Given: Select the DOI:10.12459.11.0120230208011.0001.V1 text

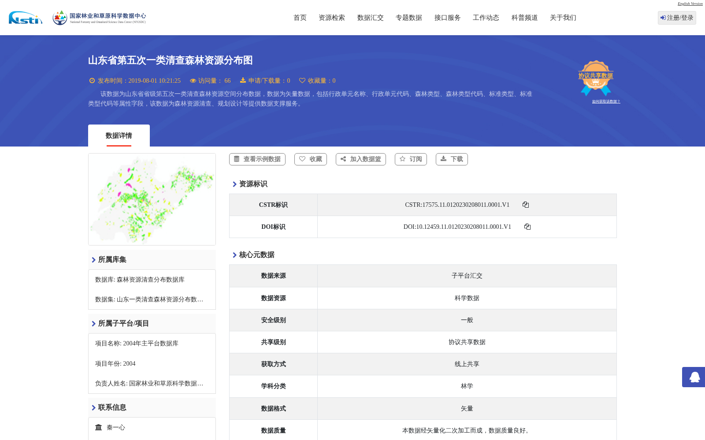Looking at the screenshot, I should 457,227.
